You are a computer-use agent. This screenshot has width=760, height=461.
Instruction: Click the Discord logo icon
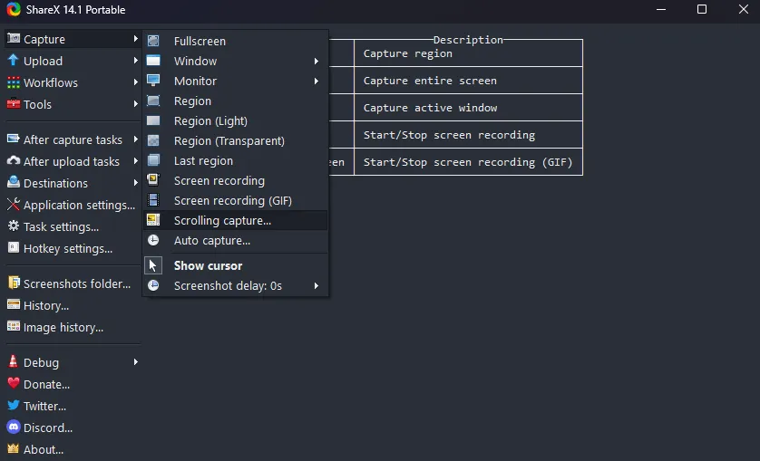coord(14,427)
